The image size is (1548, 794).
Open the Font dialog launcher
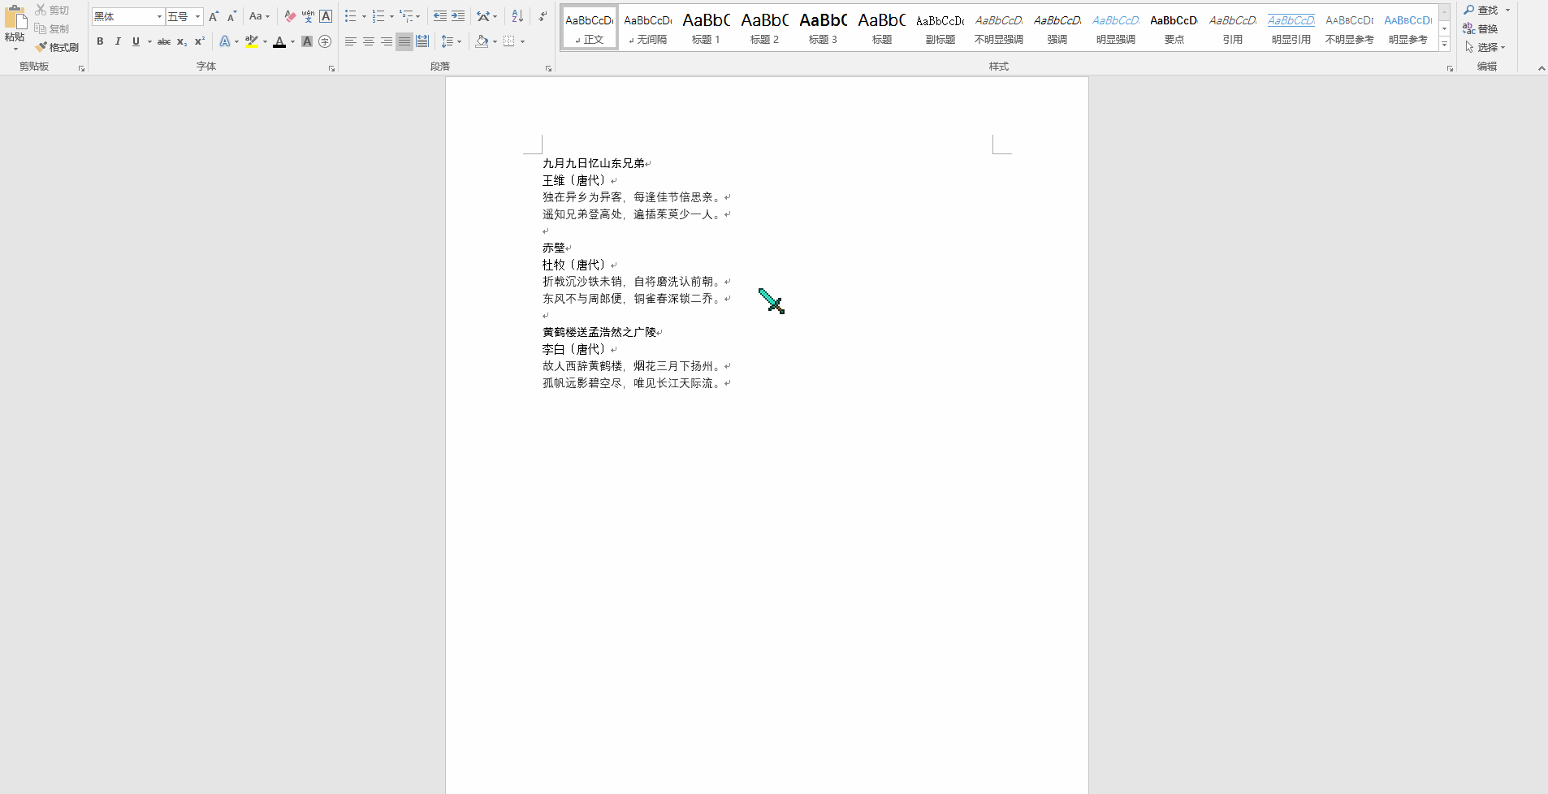[x=331, y=69]
